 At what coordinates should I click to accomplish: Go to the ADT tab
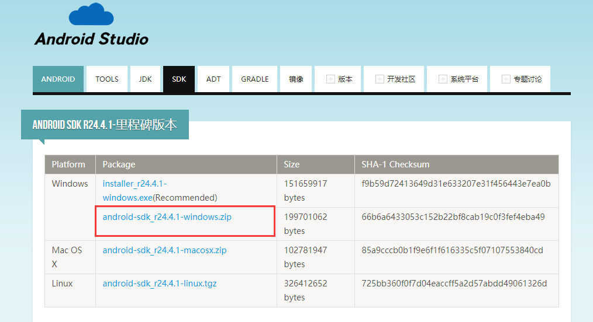tap(213, 79)
